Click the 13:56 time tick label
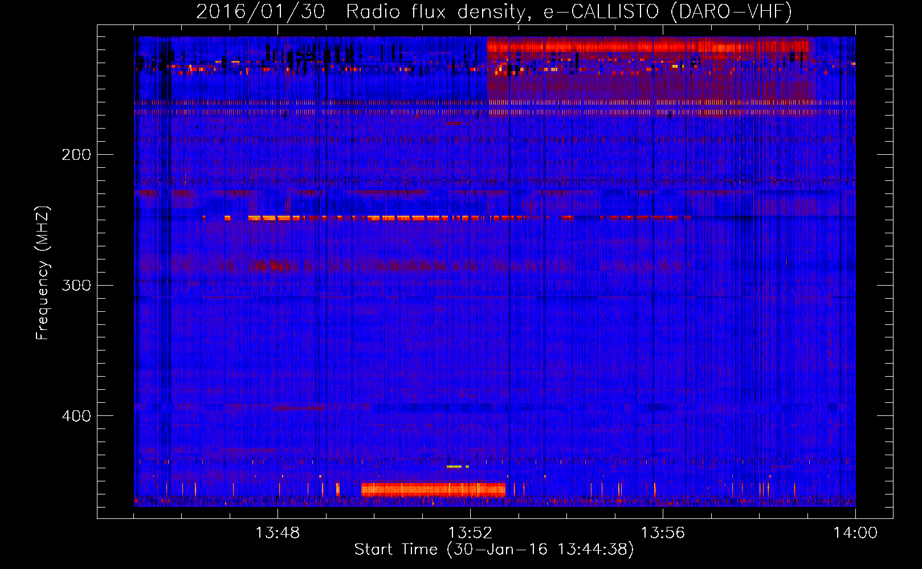This screenshot has height=569, width=922. [663, 533]
